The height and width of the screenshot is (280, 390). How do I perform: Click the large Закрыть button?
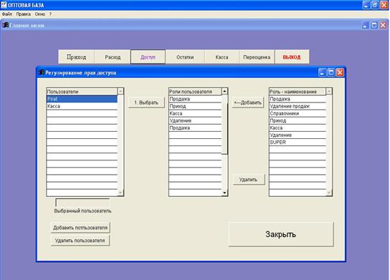point(281,234)
